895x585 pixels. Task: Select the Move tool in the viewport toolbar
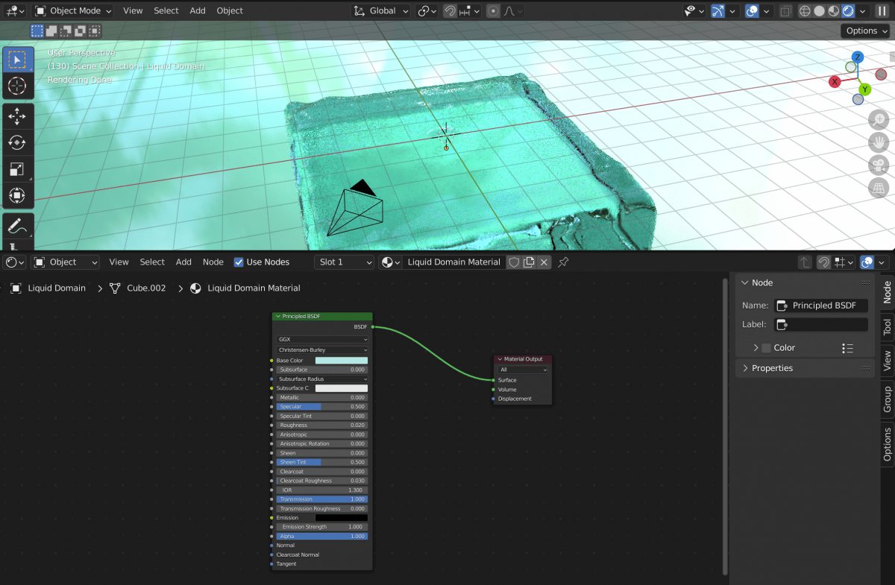16,116
